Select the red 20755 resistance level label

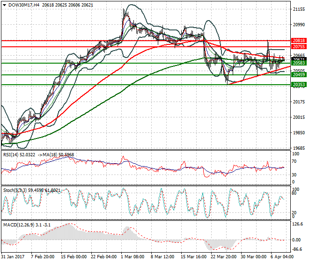click(x=299, y=47)
